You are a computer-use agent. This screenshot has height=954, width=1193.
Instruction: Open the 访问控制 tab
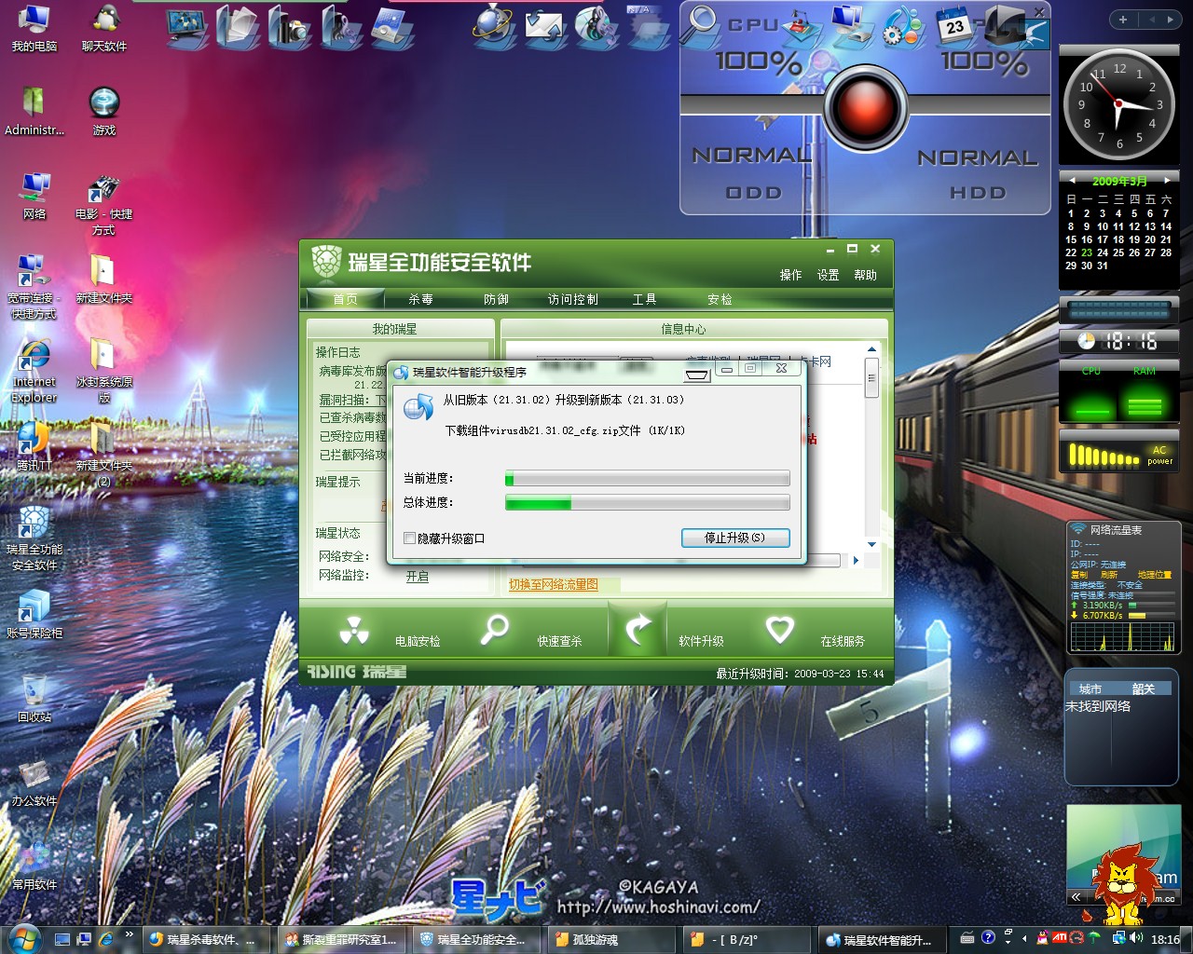pyautogui.click(x=572, y=299)
